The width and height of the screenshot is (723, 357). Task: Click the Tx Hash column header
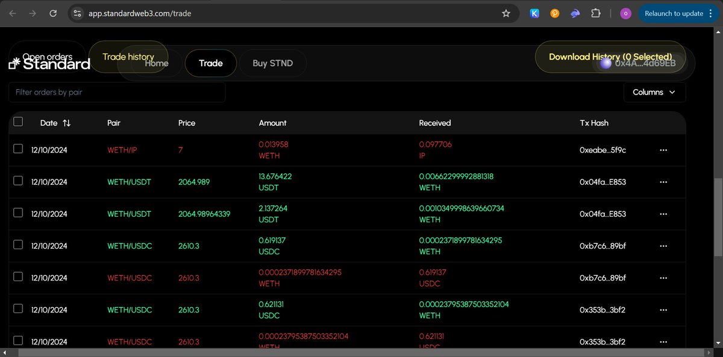tap(594, 123)
